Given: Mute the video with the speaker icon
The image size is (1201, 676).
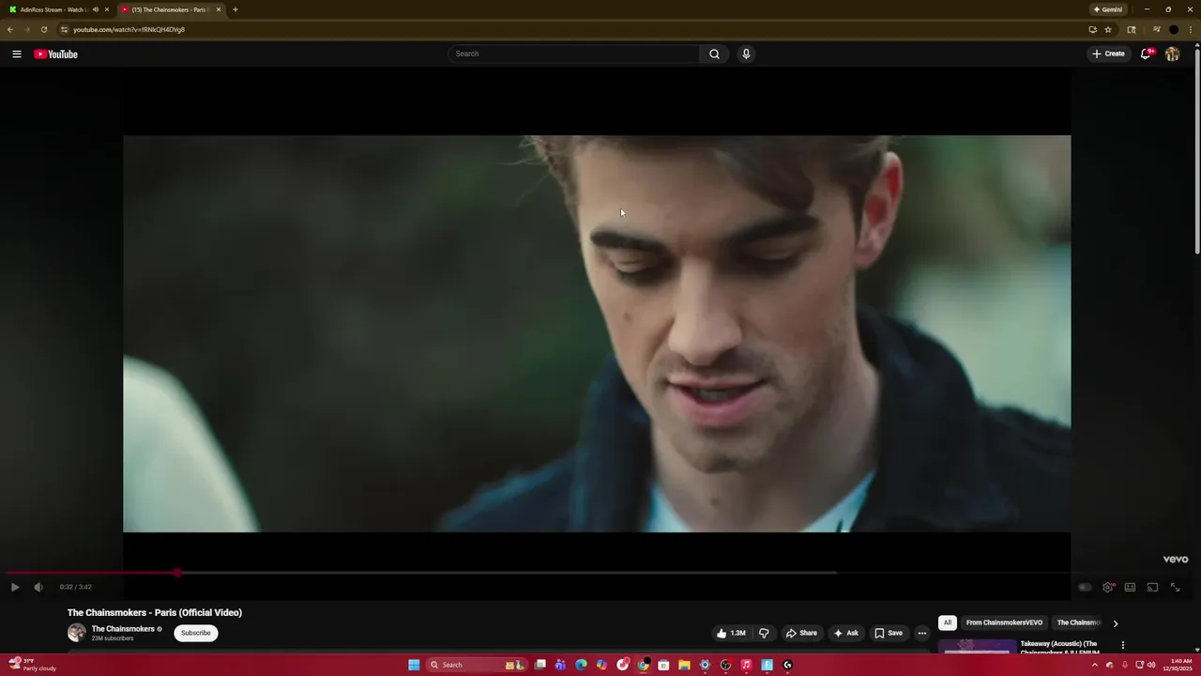Looking at the screenshot, I should (38, 587).
